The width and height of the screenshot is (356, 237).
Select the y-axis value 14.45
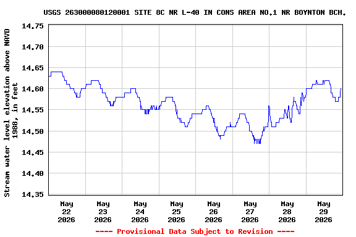pyautogui.click(x=33, y=152)
